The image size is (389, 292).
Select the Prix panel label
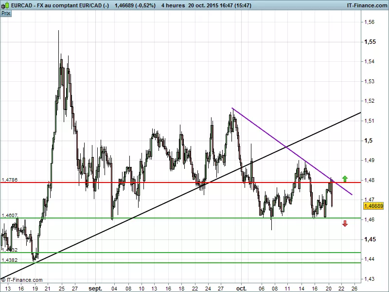coord(6,14)
